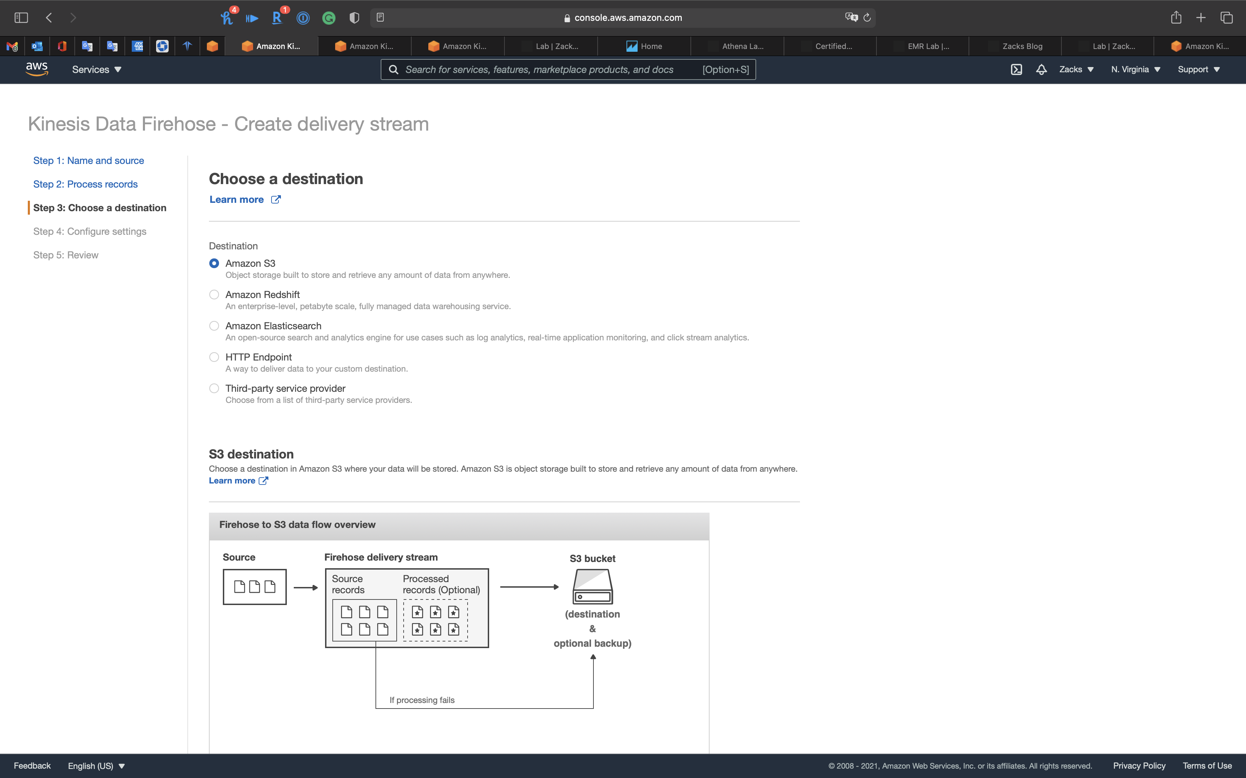Select Amazon Elasticsearch destination
The width and height of the screenshot is (1246, 778).
(x=214, y=326)
